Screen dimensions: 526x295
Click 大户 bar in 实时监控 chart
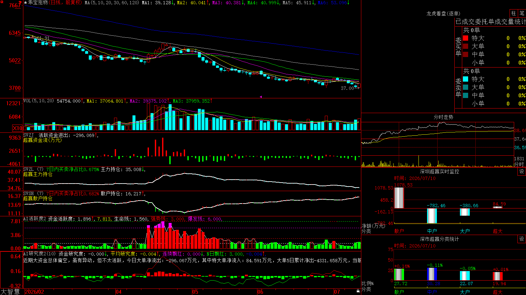click(x=465, y=212)
